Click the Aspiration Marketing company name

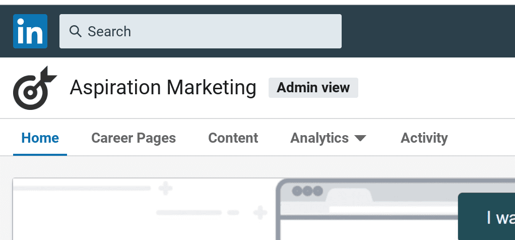[x=163, y=88]
